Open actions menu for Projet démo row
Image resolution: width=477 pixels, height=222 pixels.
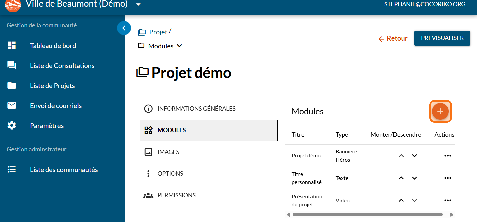pos(448,156)
